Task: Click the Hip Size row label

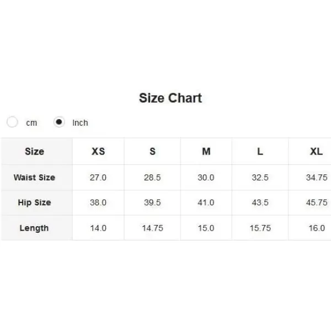Action: (x=34, y=202)
